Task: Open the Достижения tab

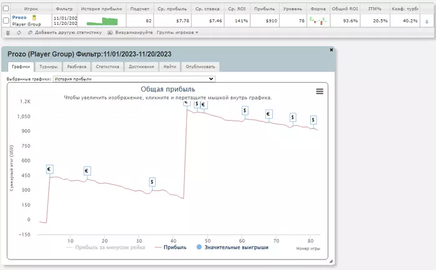Action: pos(141,67)
